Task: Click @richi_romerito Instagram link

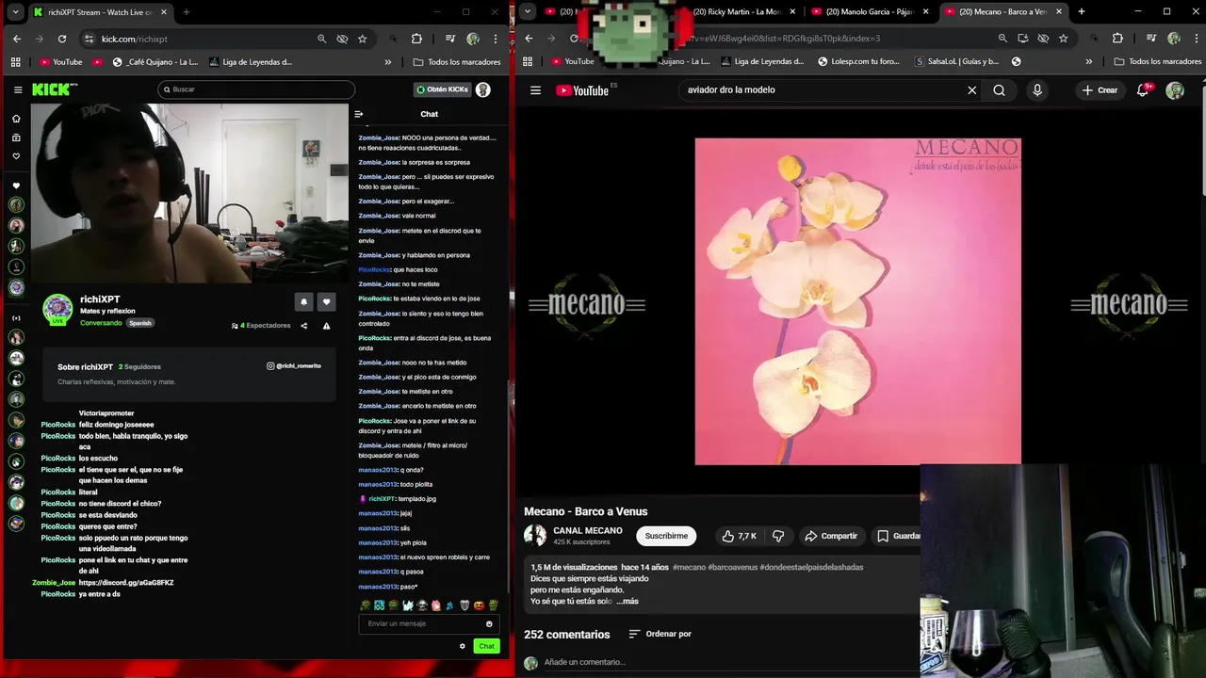Action: pos(294,365)
